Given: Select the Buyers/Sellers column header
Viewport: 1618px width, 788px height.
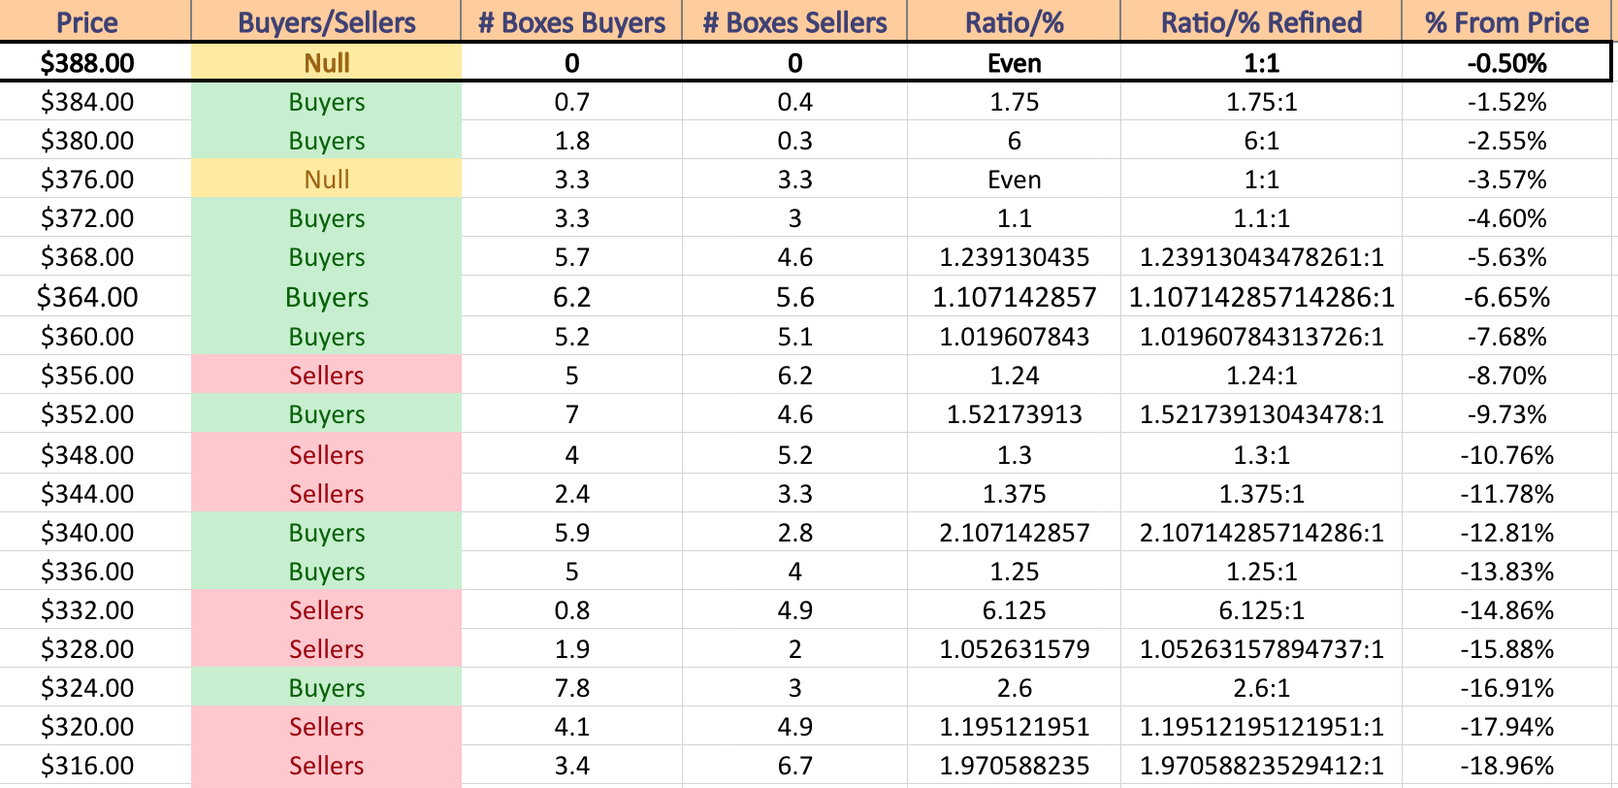Looking at the screenshot, I should (326, 21).
